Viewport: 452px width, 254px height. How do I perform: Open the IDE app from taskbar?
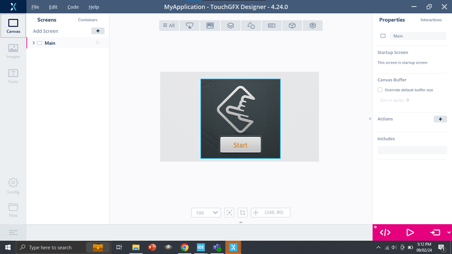click(x=200, y=247)
